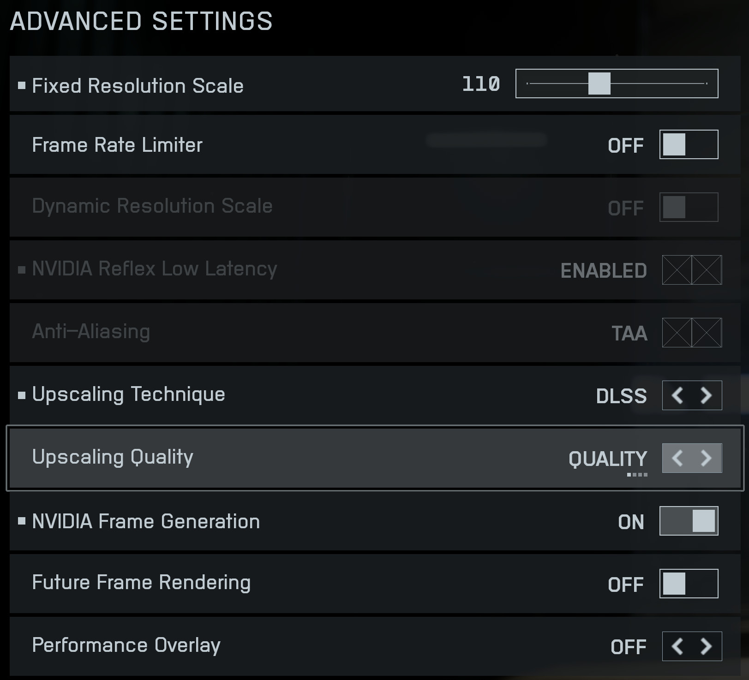Screen dimensions: 749x680
Task: Click the OFF value of Performance Overlay
Action: click(x=628, y=647)
